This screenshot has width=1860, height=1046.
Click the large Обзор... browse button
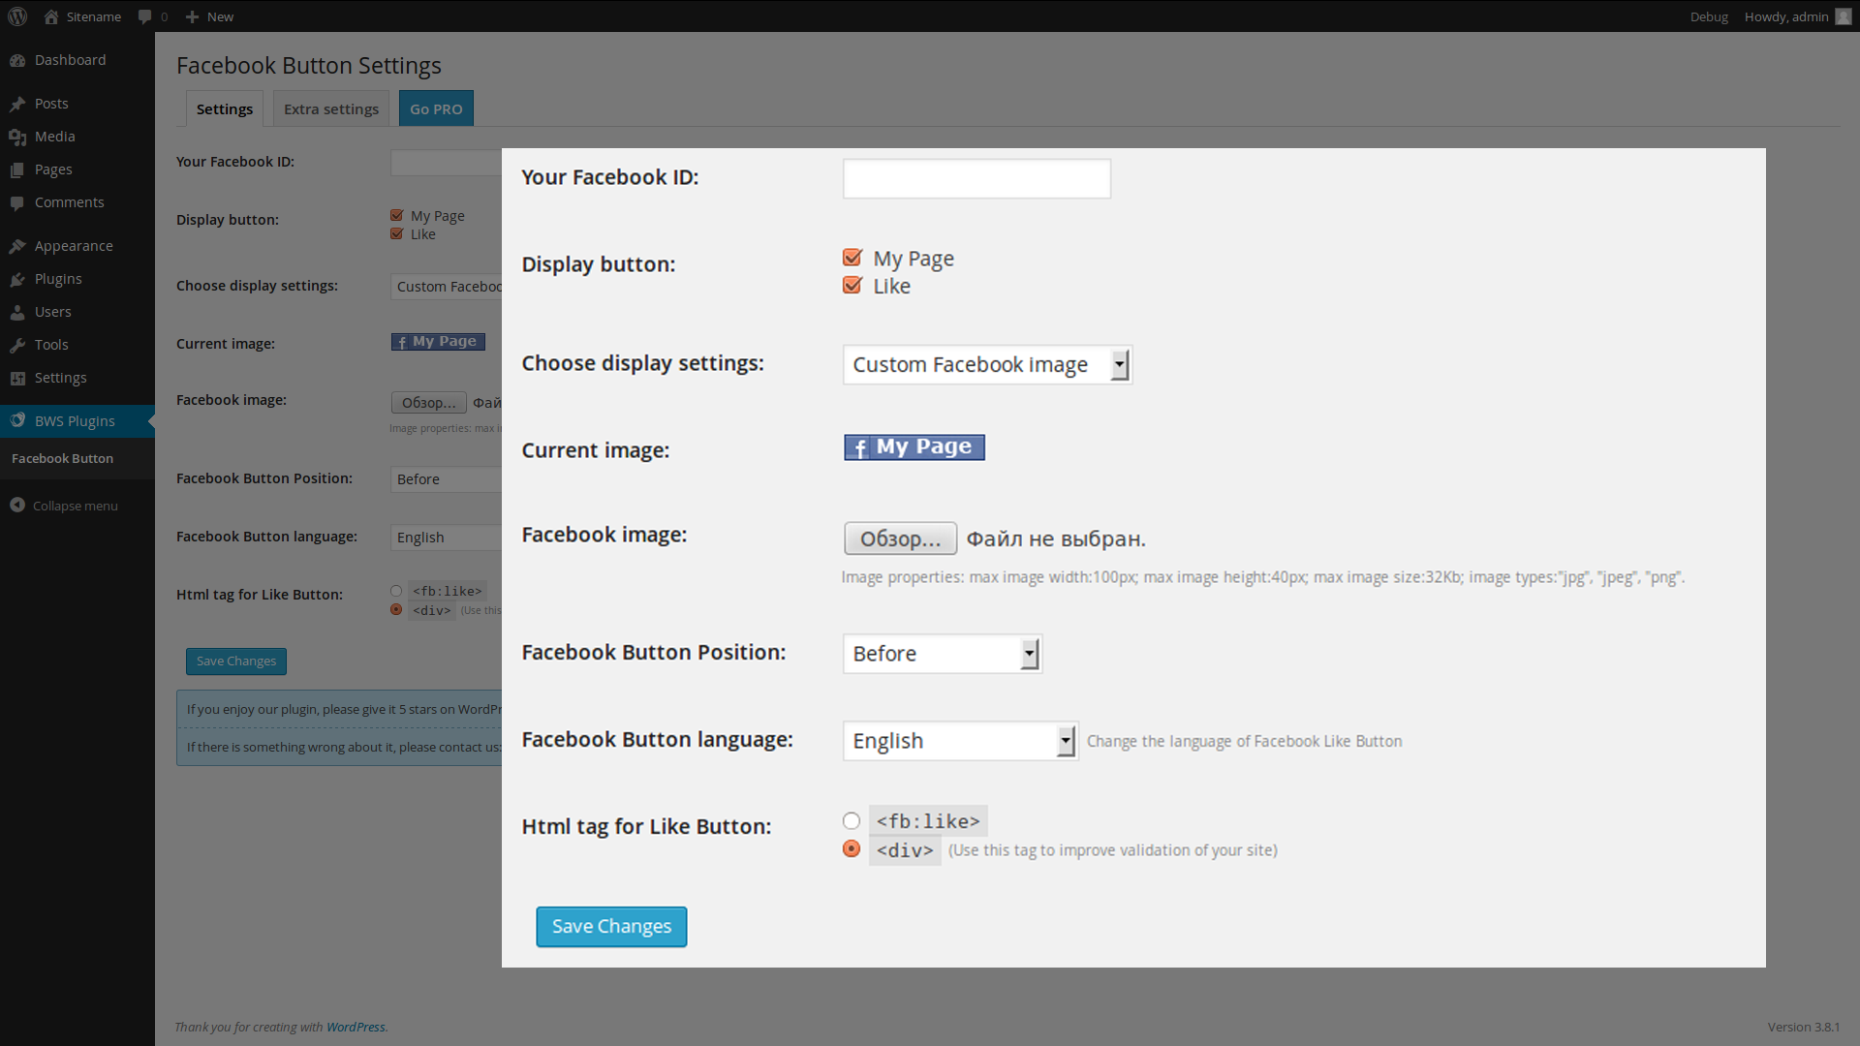901,538
